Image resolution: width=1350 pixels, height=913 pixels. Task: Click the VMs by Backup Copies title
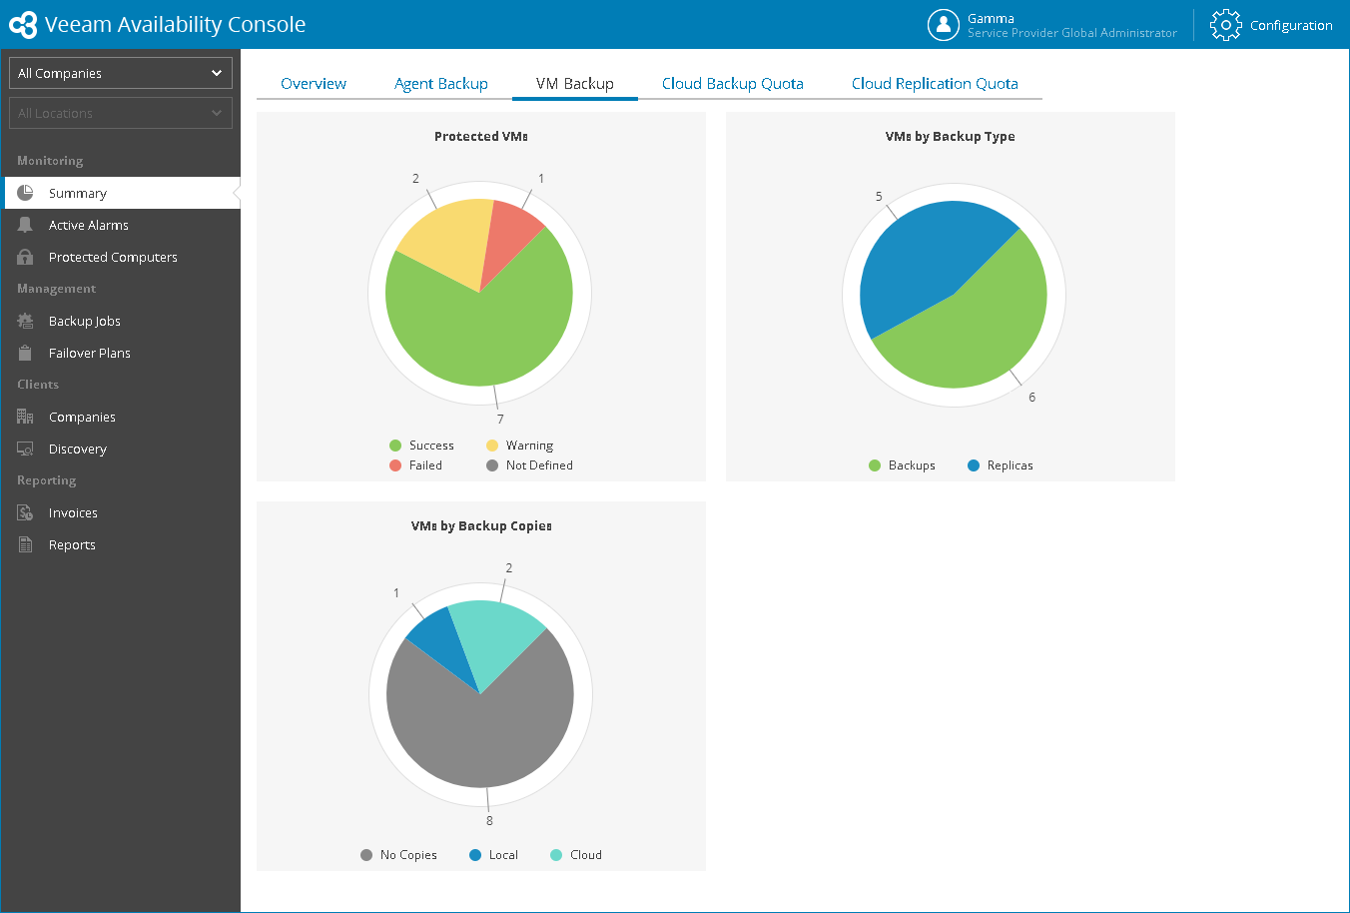pyautogui.click(x=481, y=526)
